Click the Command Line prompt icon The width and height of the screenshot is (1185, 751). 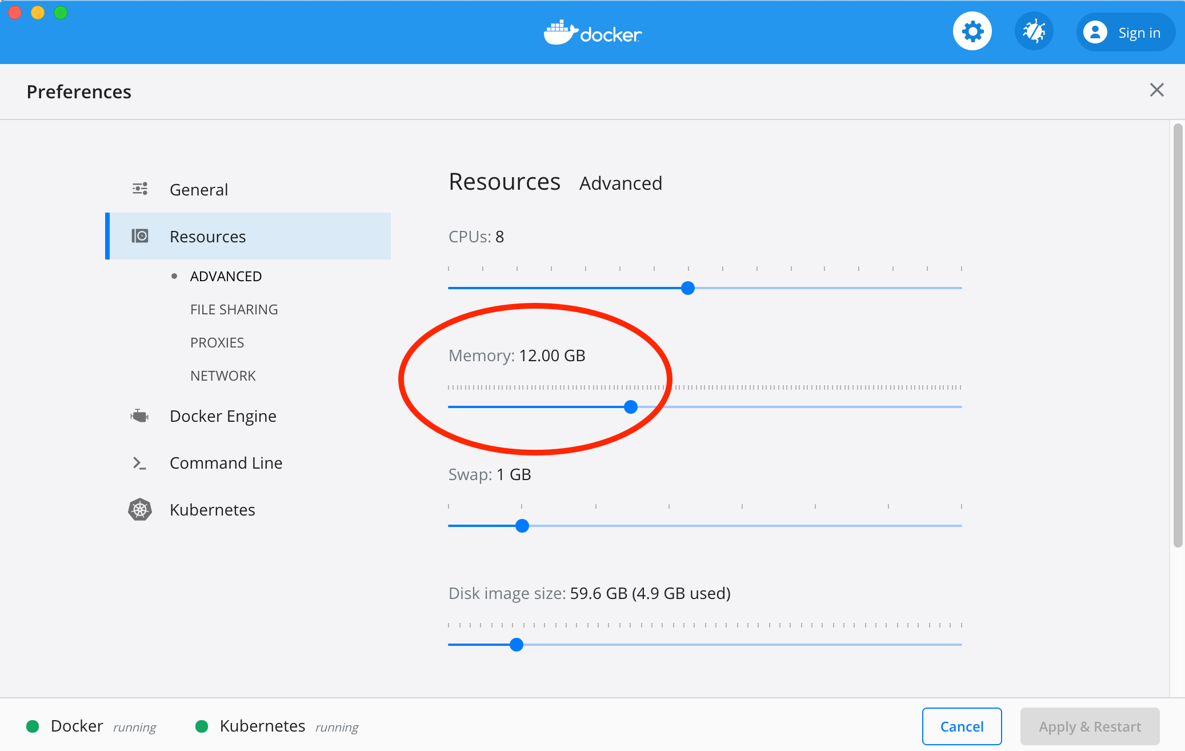140,463
